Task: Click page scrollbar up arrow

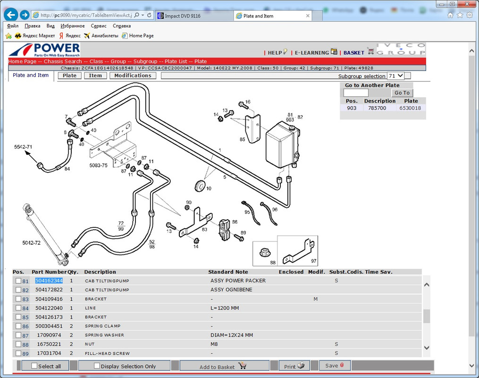Action: (x=471, y=51)
